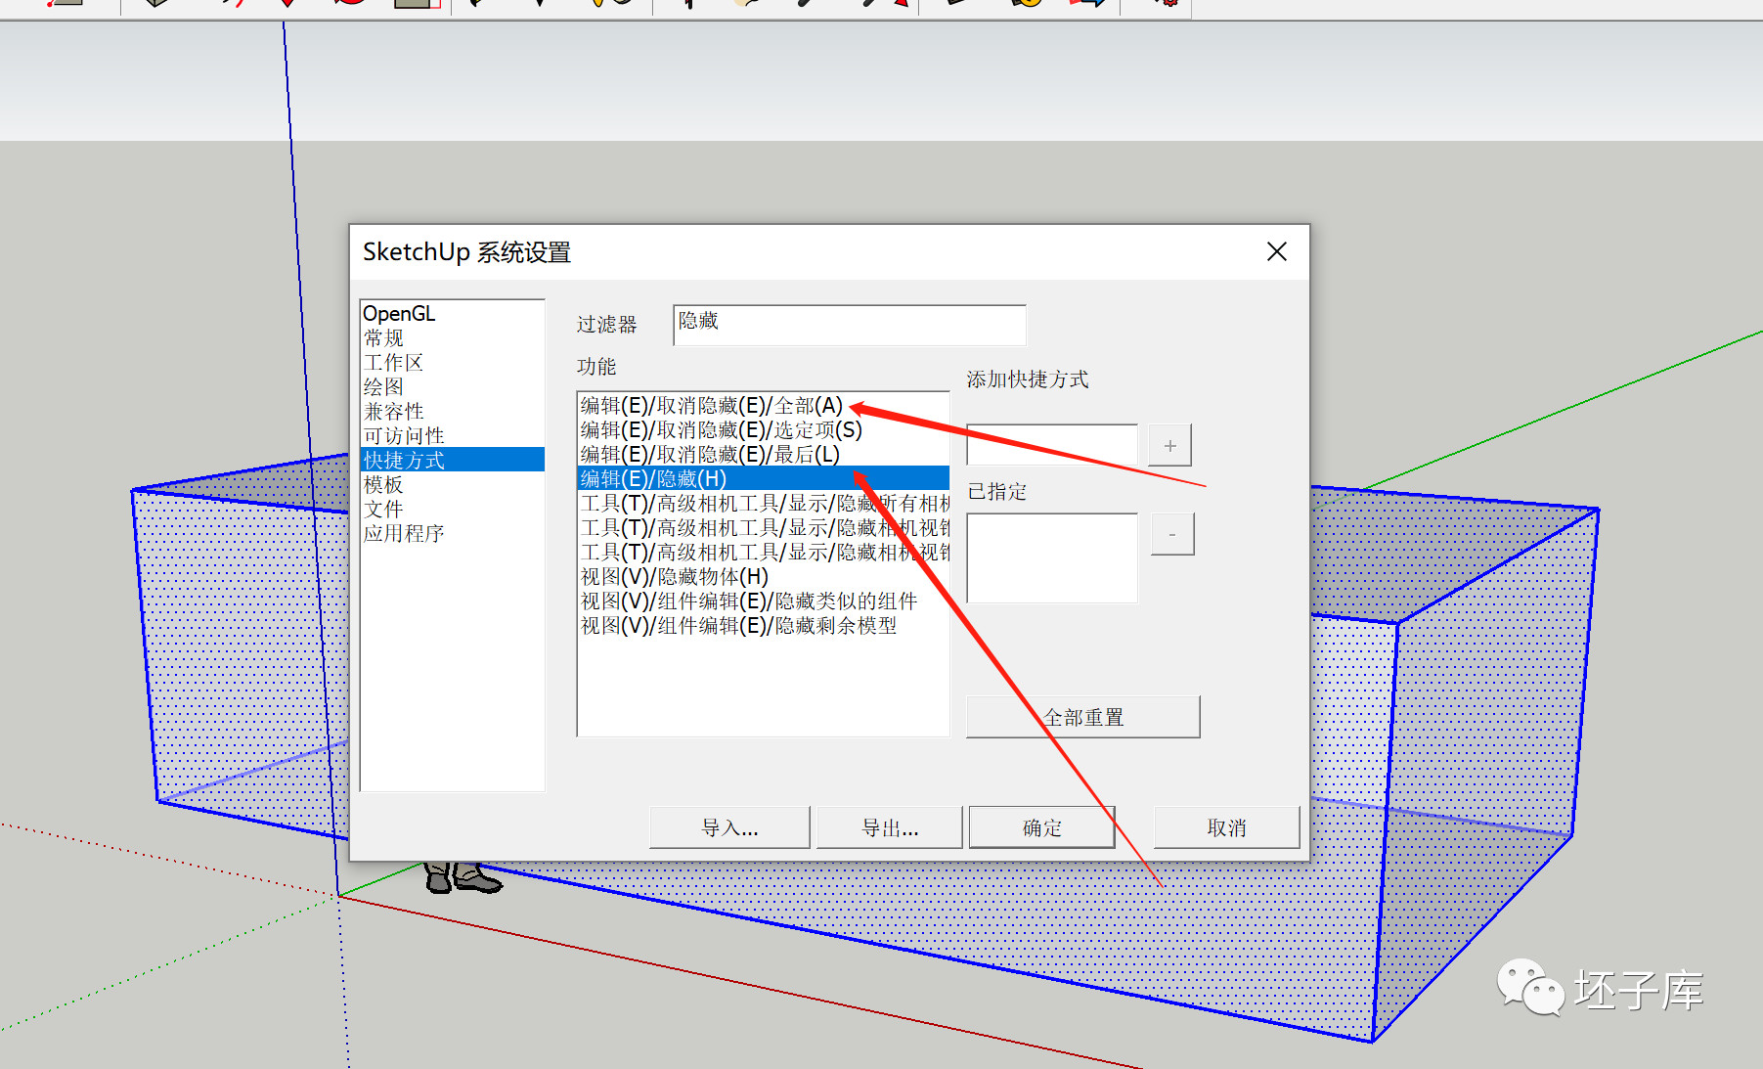
Task: Select the 编辑(E)/隐藏(H) function row
Action: pos(763,479)
